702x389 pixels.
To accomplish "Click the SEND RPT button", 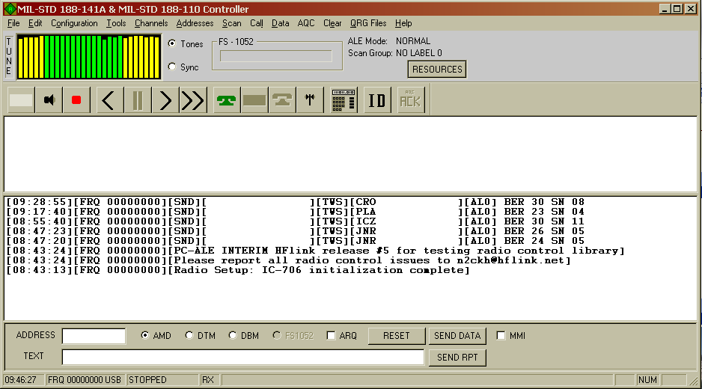I will 457,358.
